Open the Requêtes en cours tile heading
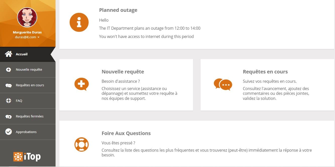 point(265,72)
